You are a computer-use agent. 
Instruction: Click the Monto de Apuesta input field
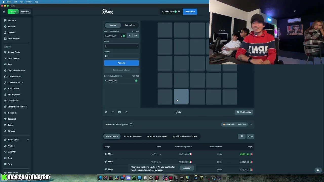[x=113, y=36]
